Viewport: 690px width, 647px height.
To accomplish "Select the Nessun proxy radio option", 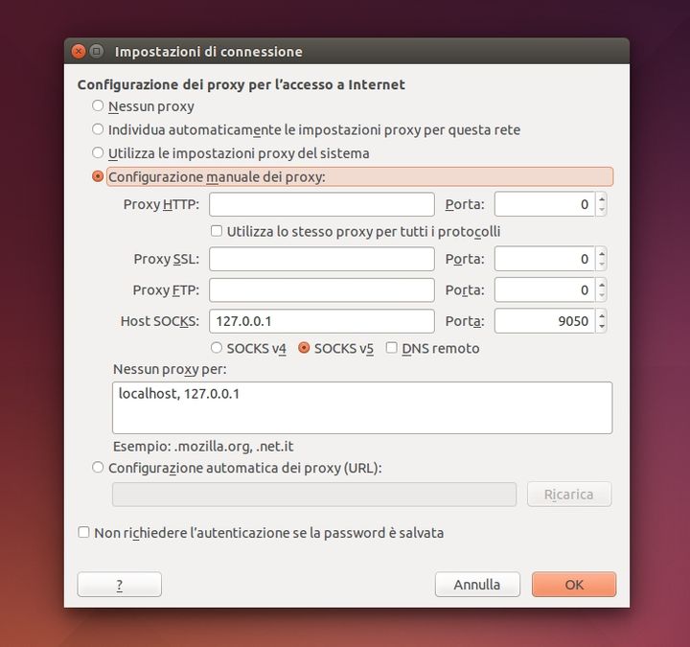I will (x=98, y=106).
